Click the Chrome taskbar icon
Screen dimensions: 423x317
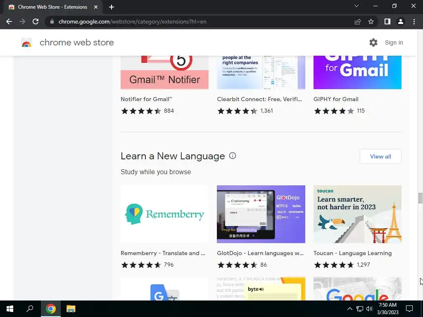pos(51,309)
